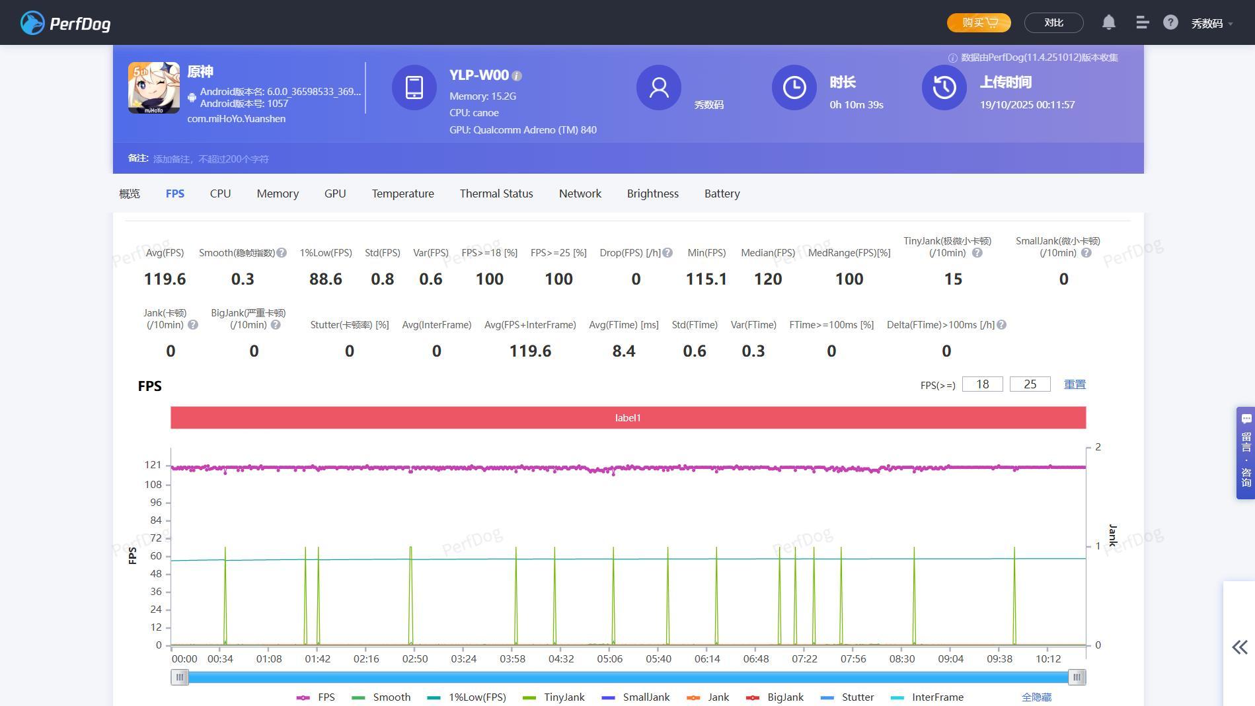Expand the collapsed right side panel

pyautogui.click(x=1239, y=647)
